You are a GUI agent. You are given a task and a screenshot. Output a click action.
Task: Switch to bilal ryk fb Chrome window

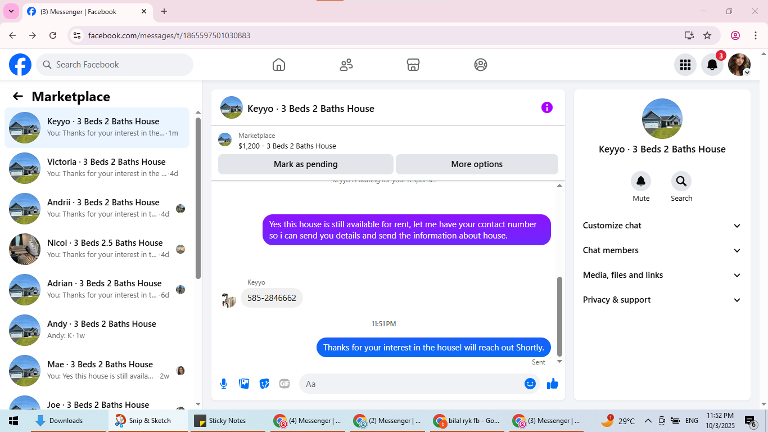click(x=467, y=421)
